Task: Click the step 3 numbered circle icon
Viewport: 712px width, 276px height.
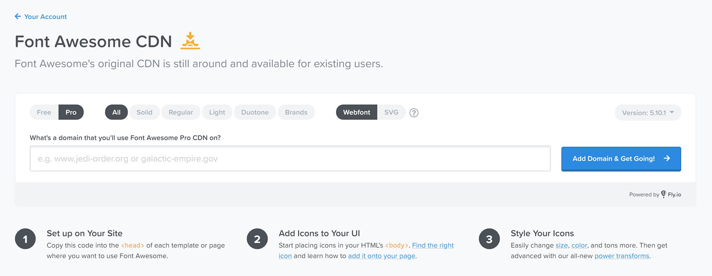Action: pyautogui.click(x=489, y=239)
